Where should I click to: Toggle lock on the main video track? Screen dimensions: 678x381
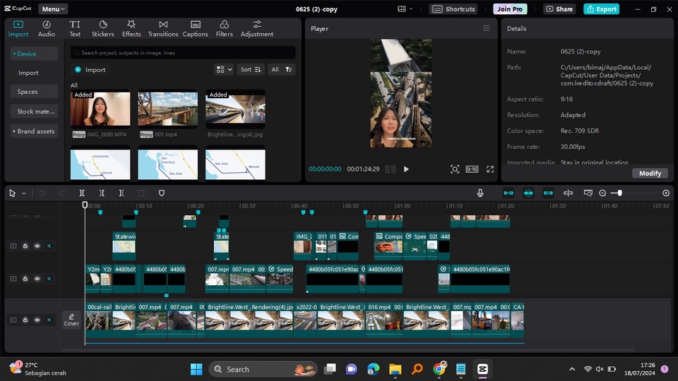(x=25, y=320)
